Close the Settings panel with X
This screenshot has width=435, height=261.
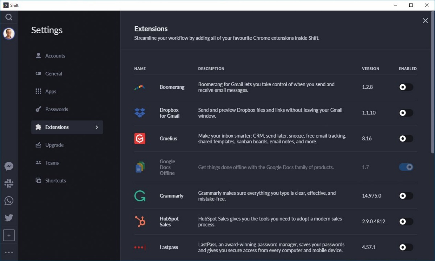tap(425, 21)
